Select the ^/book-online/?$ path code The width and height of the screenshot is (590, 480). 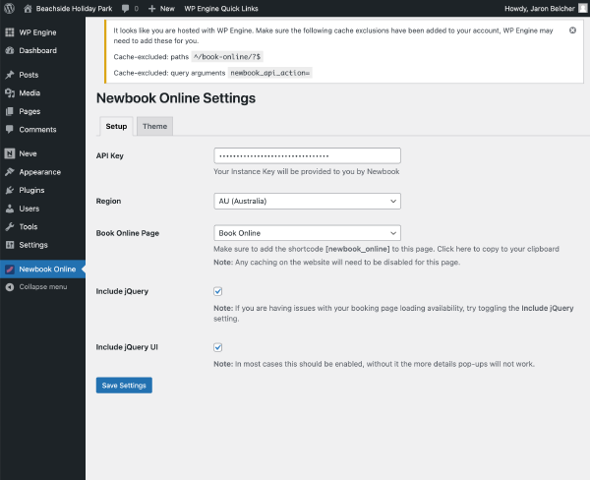227,57
